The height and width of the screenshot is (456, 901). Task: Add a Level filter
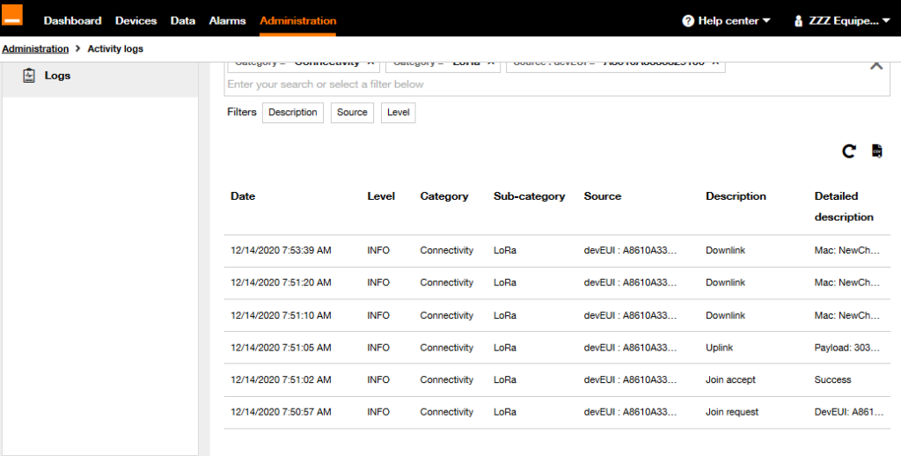pyautogui.click(x=399, y=112)
